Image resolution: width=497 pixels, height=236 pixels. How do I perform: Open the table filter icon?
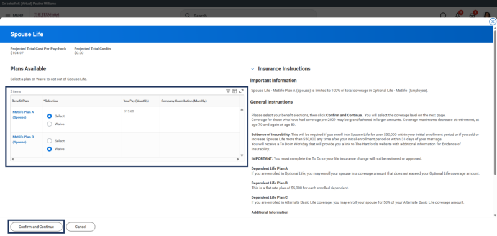[x=228, y=91]
